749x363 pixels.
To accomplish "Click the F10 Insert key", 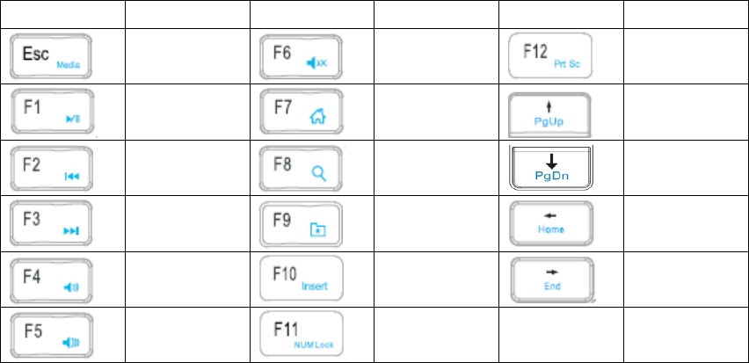I will point(302,279).
